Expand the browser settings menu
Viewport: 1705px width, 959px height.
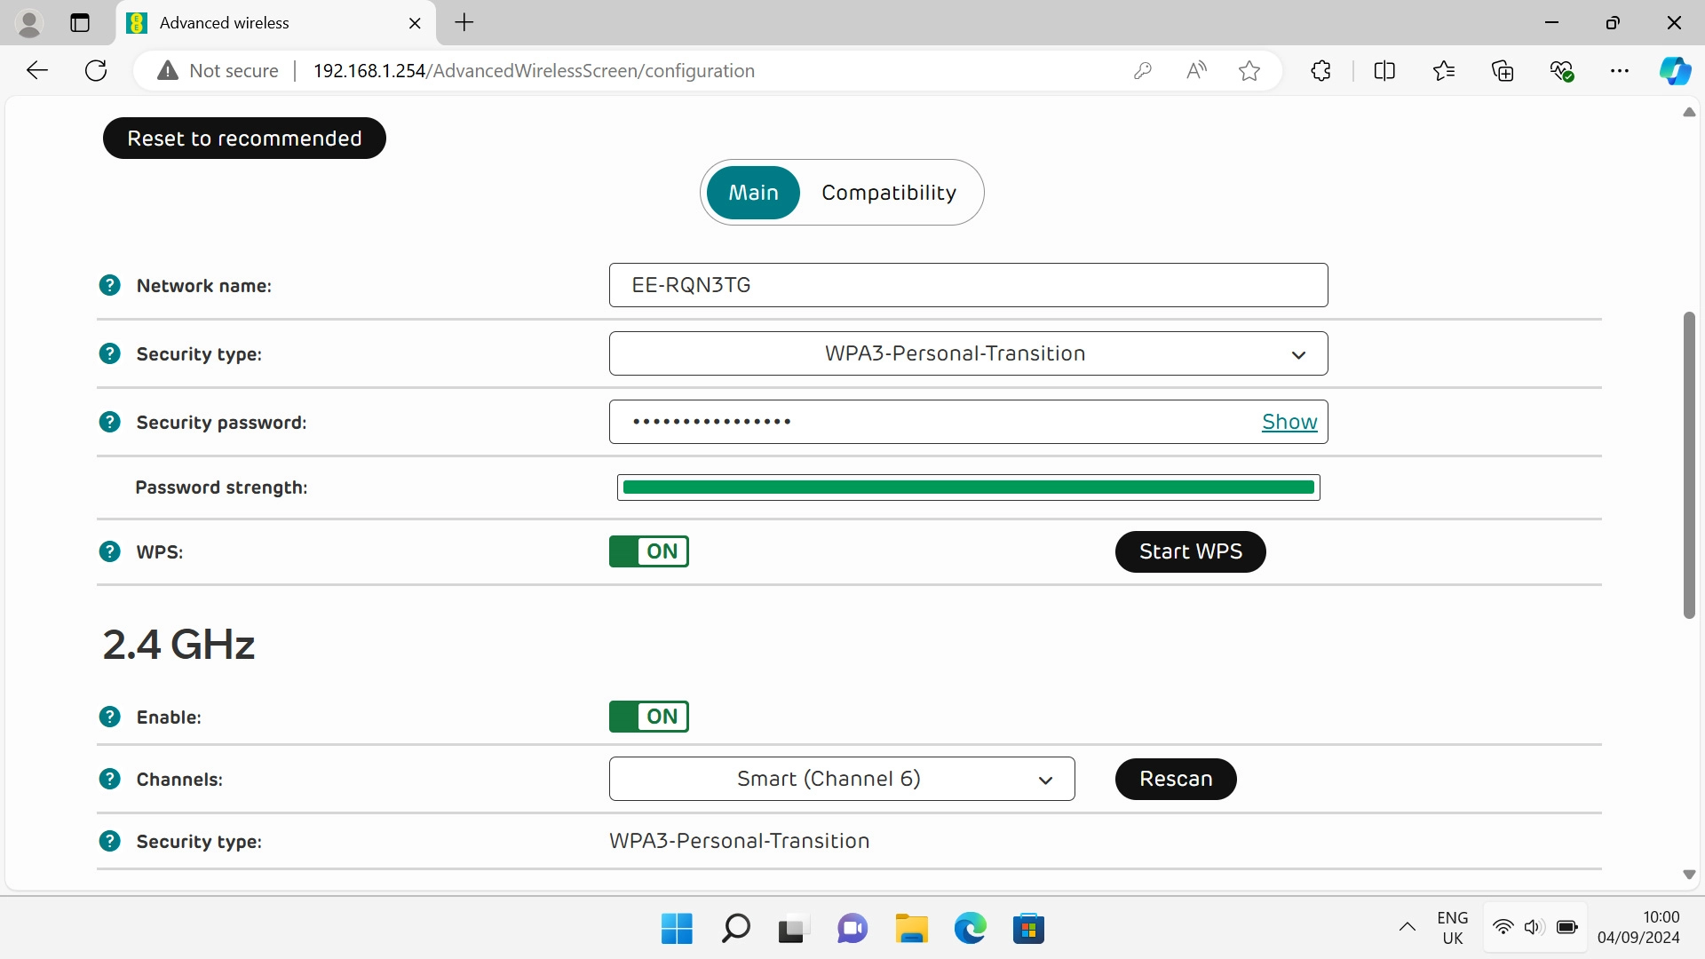coord(1620,70)
